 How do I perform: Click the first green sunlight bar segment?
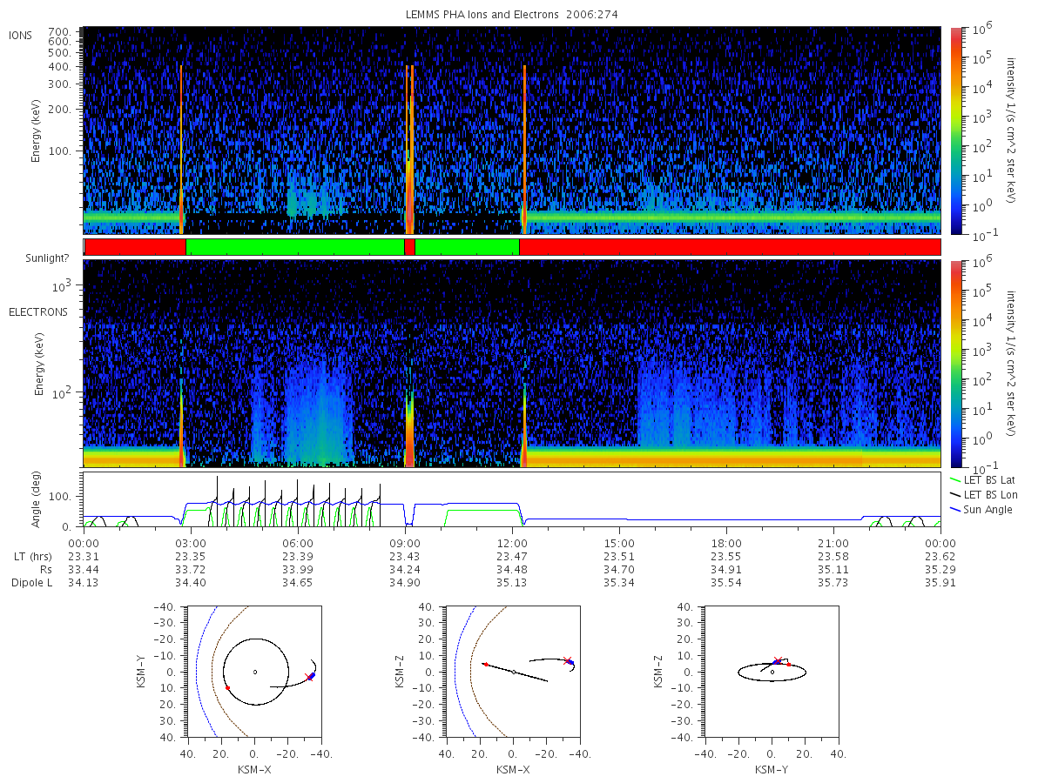295,247
